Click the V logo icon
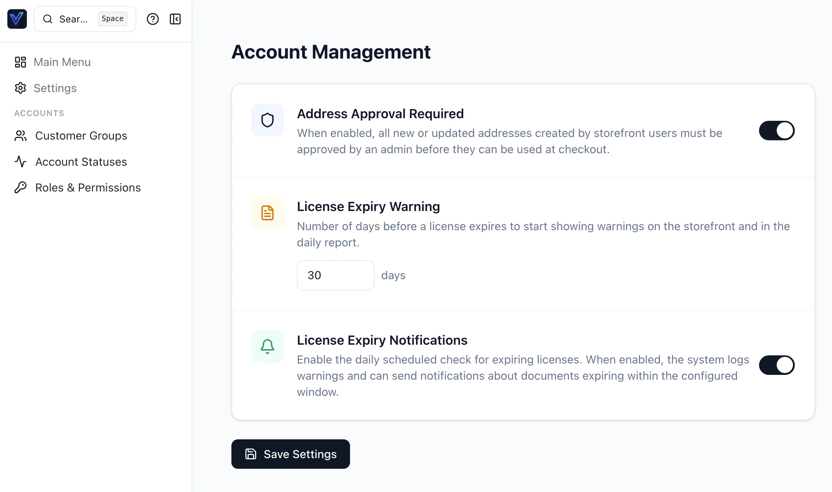This screenshot has width=832, height=492. [17, 19]
